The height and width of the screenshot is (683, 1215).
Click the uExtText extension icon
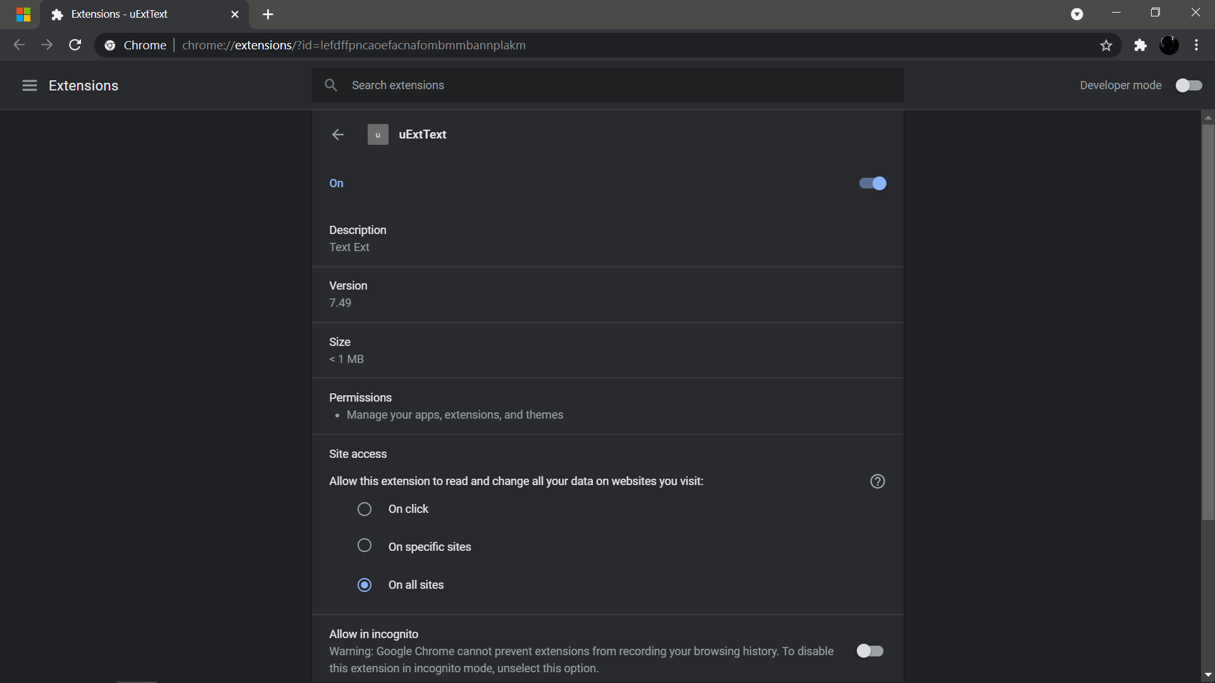pos(378,135)
